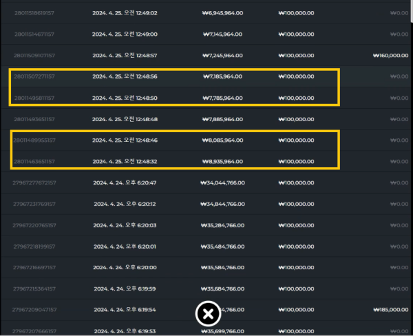Select the timestamp 2024. 4. 24. 오후 6:20:03
This screenshot has width=413, height=336.
pyautogui.click(x=125, y=225)
